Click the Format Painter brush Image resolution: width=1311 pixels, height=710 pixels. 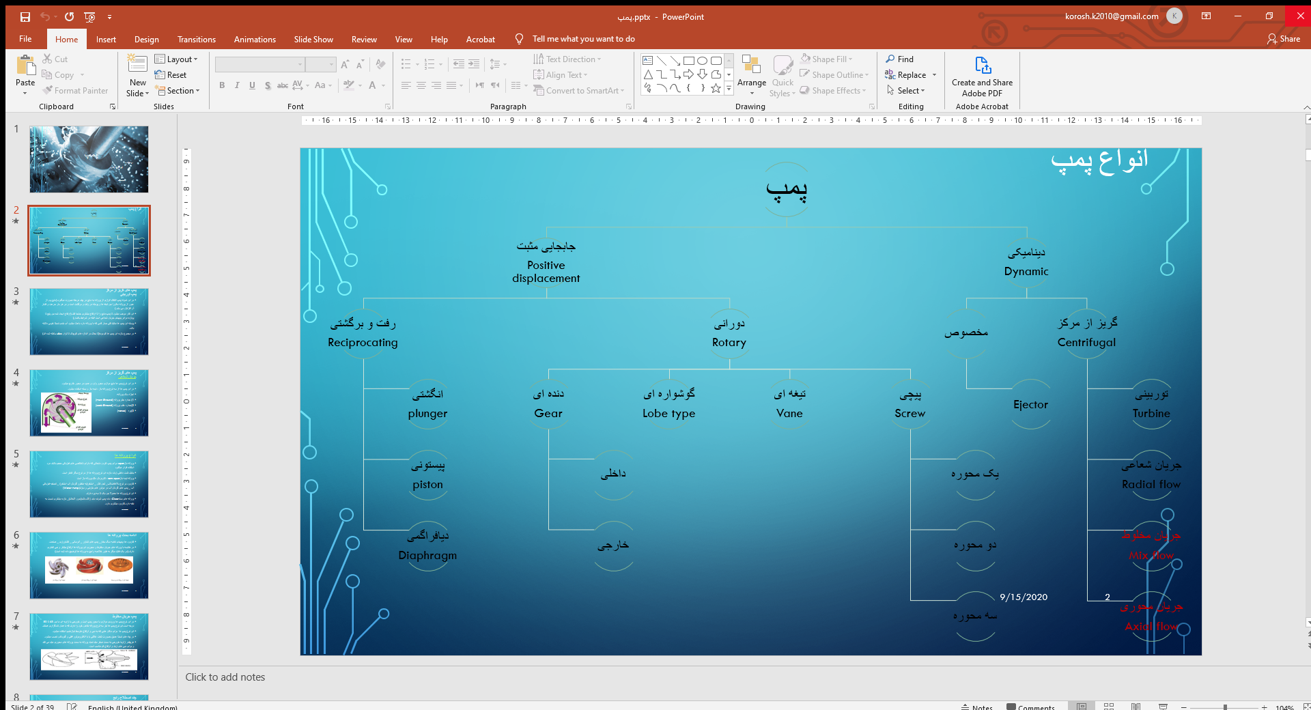tap(75, 91)
